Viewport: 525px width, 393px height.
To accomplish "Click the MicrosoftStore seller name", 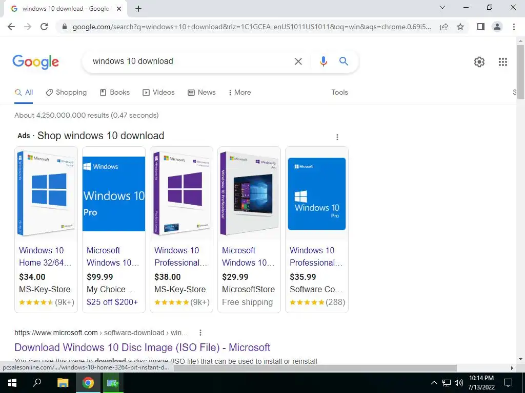I will (x=249, y=290).
